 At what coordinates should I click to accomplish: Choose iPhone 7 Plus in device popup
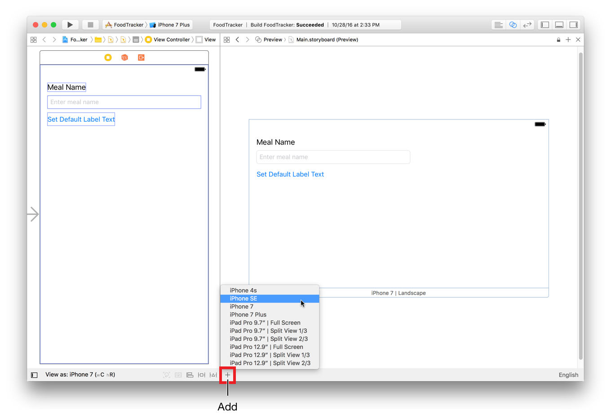click(x=270, y=314)
